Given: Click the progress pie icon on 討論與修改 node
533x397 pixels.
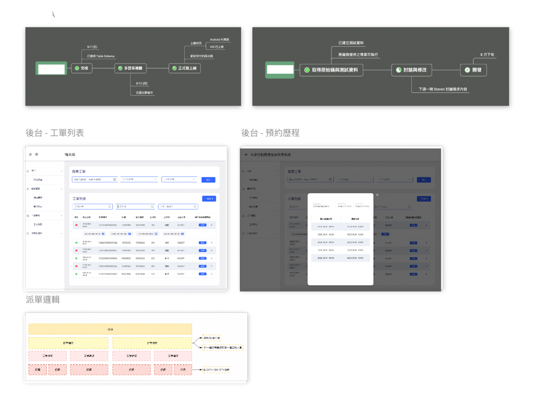Looking at the screenshot, I should [399, 70].
